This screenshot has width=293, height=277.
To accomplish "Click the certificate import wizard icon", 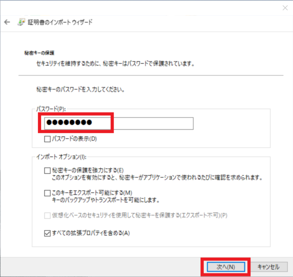I will point(21,22).
